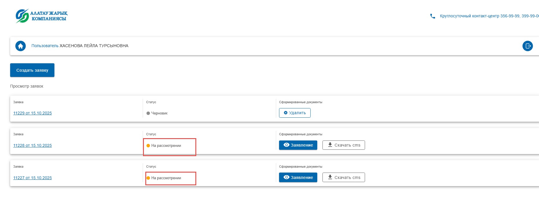View Заявление for request 11227

tap(298, 177)
